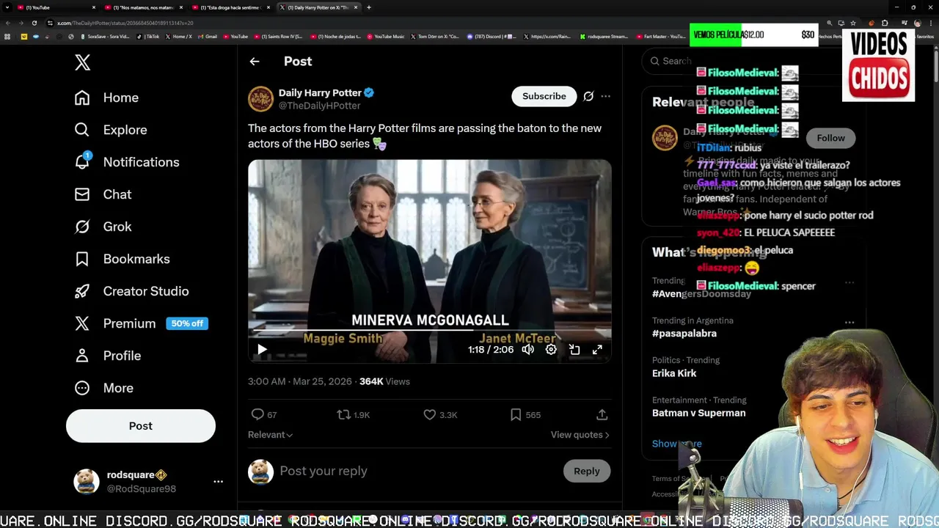Open a new browser tab
This screenshot has height=528, width=939.
coord(369,7)
